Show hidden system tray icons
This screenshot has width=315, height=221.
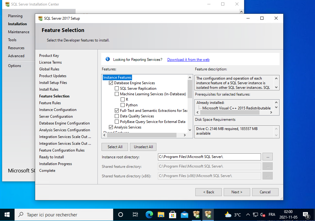point(248,215)
